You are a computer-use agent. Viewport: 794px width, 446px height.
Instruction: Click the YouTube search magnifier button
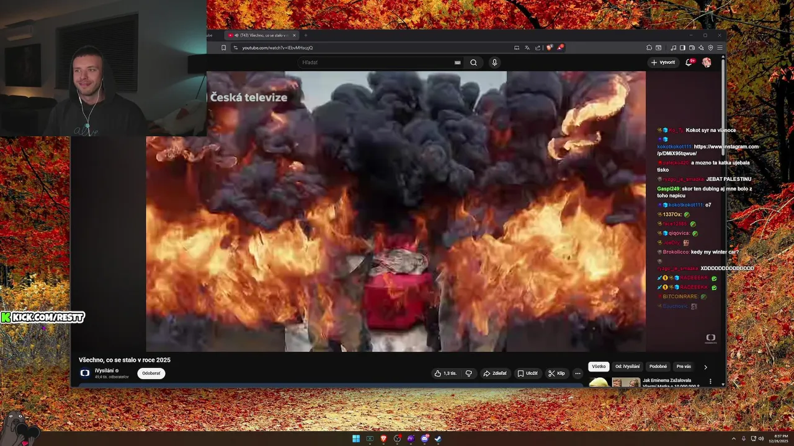point(473,63)
